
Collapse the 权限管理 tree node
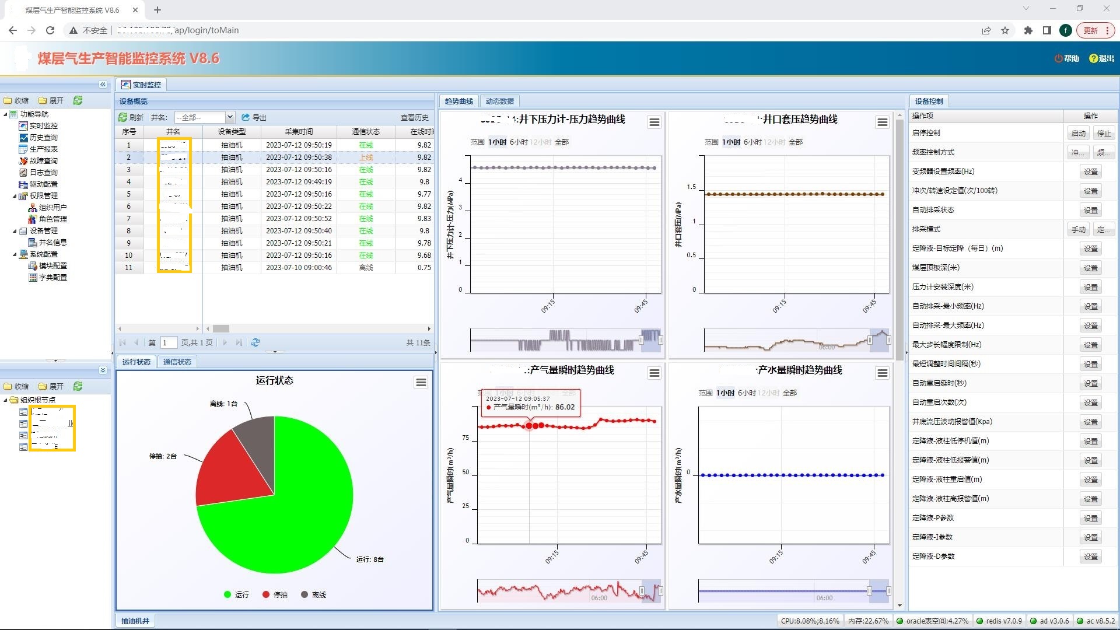(x=15, y=196)
